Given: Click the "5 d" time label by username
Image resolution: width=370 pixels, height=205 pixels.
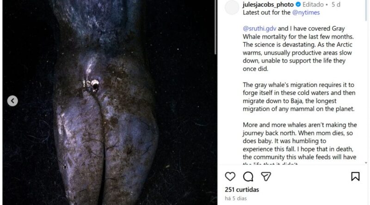Looking at the screenshot, I should 336,5.
